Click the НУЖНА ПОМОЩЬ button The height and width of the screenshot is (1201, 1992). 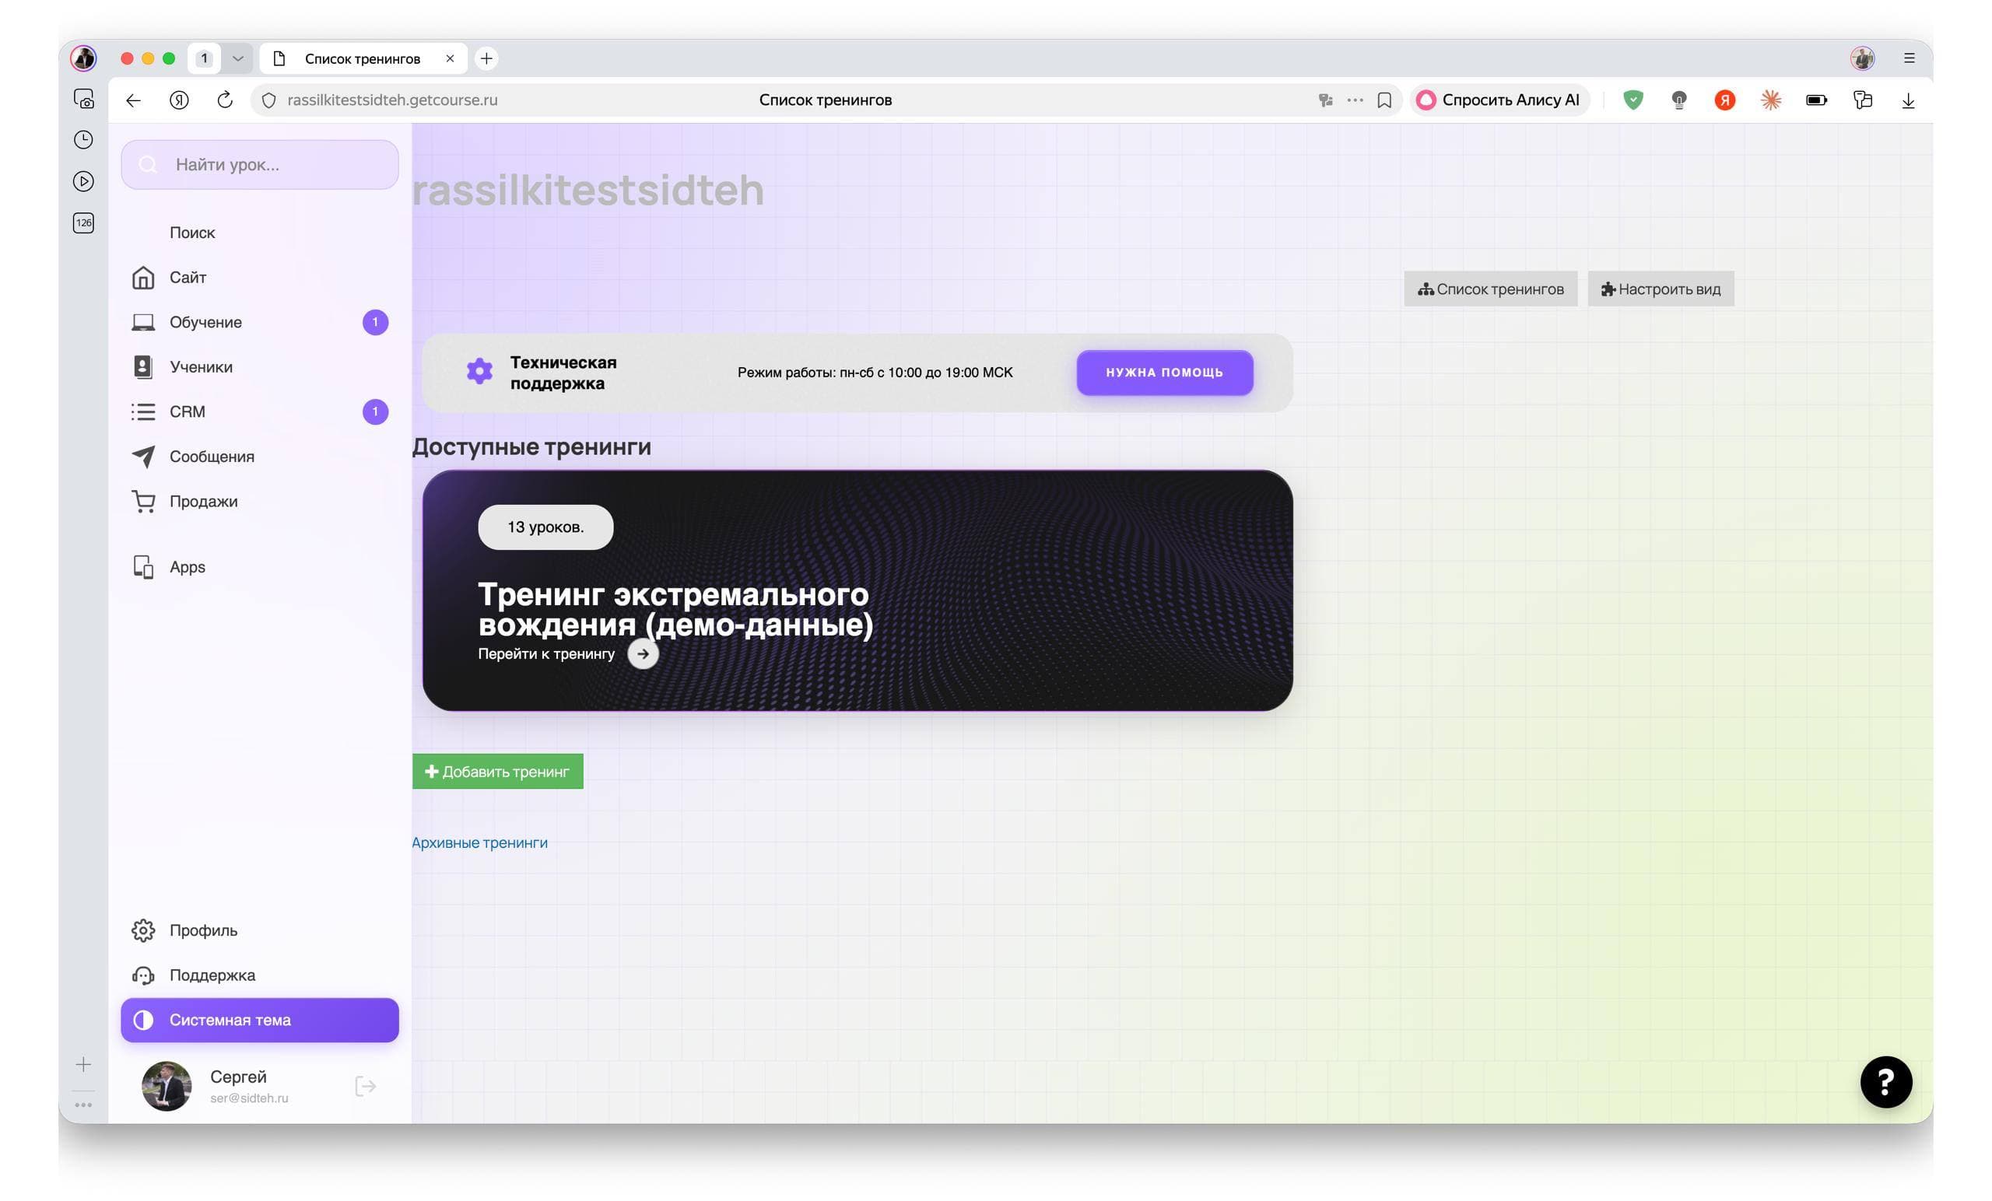(x=1164, y=373)
